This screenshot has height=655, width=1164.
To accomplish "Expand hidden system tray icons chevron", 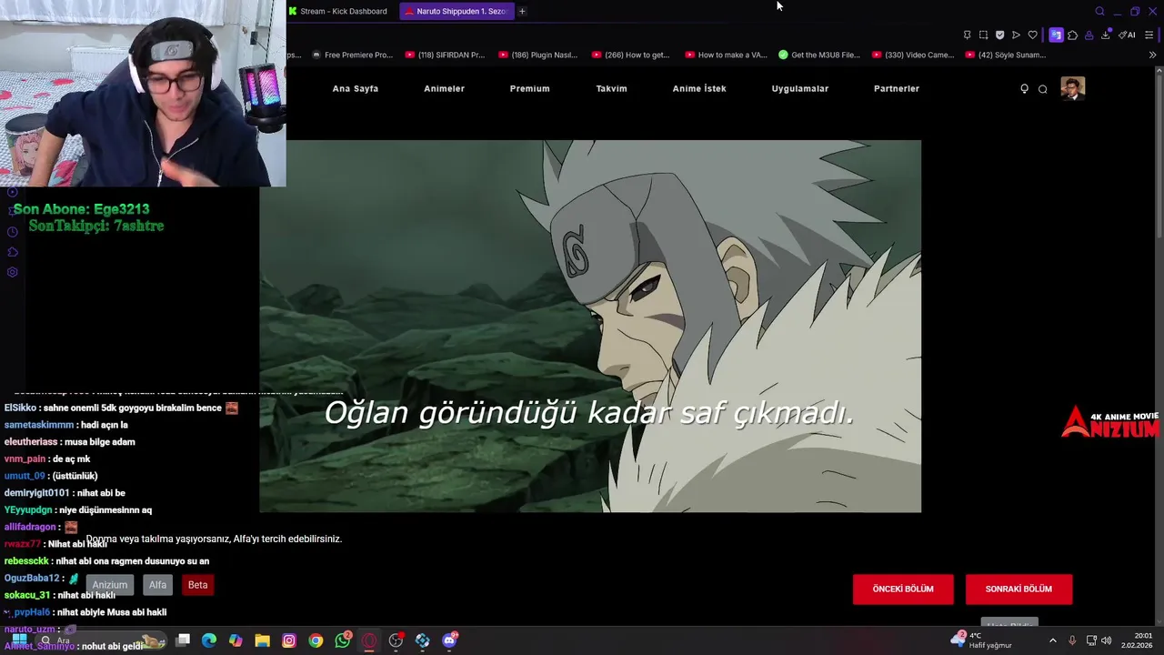I will coord(1053,640).
